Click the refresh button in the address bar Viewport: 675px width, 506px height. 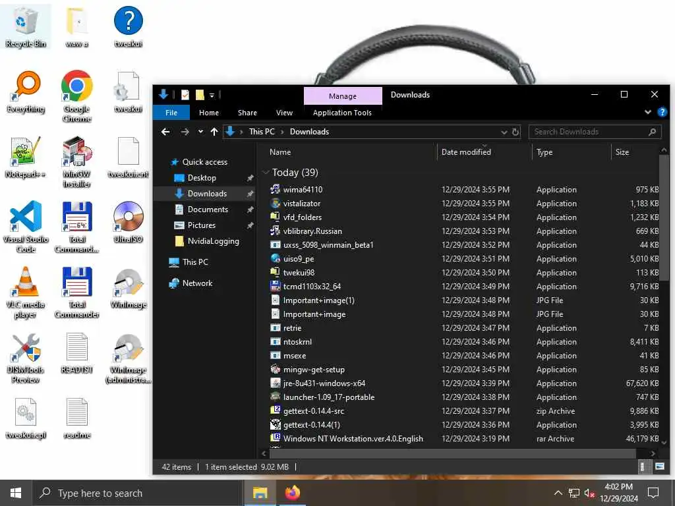tap(515, 132)
